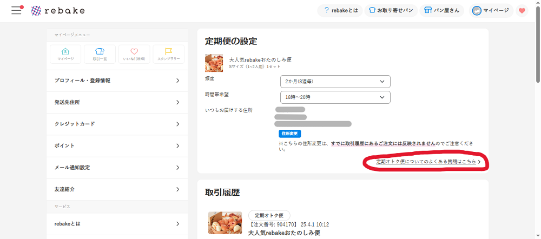
Task: Open クレジットカード menu item
Action: coord(117,124)
